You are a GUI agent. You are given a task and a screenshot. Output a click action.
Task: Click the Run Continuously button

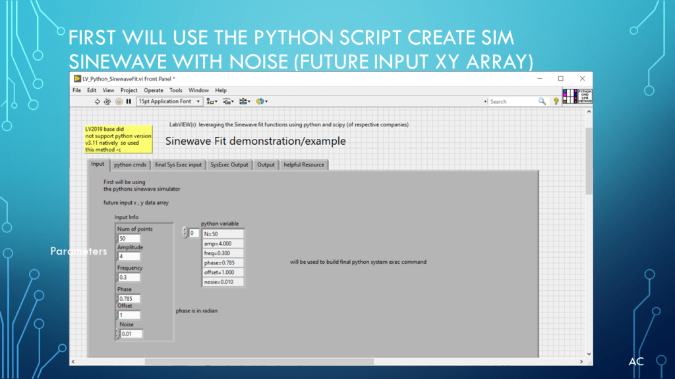pos(108,101)
